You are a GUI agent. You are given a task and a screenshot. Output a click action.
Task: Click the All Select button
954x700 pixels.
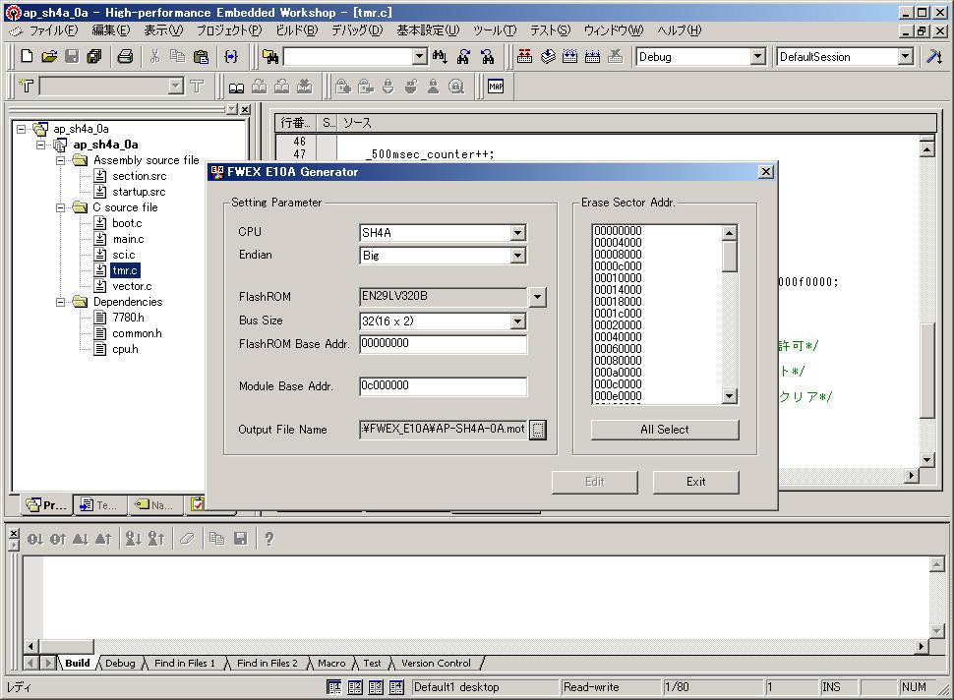point(665,430)
